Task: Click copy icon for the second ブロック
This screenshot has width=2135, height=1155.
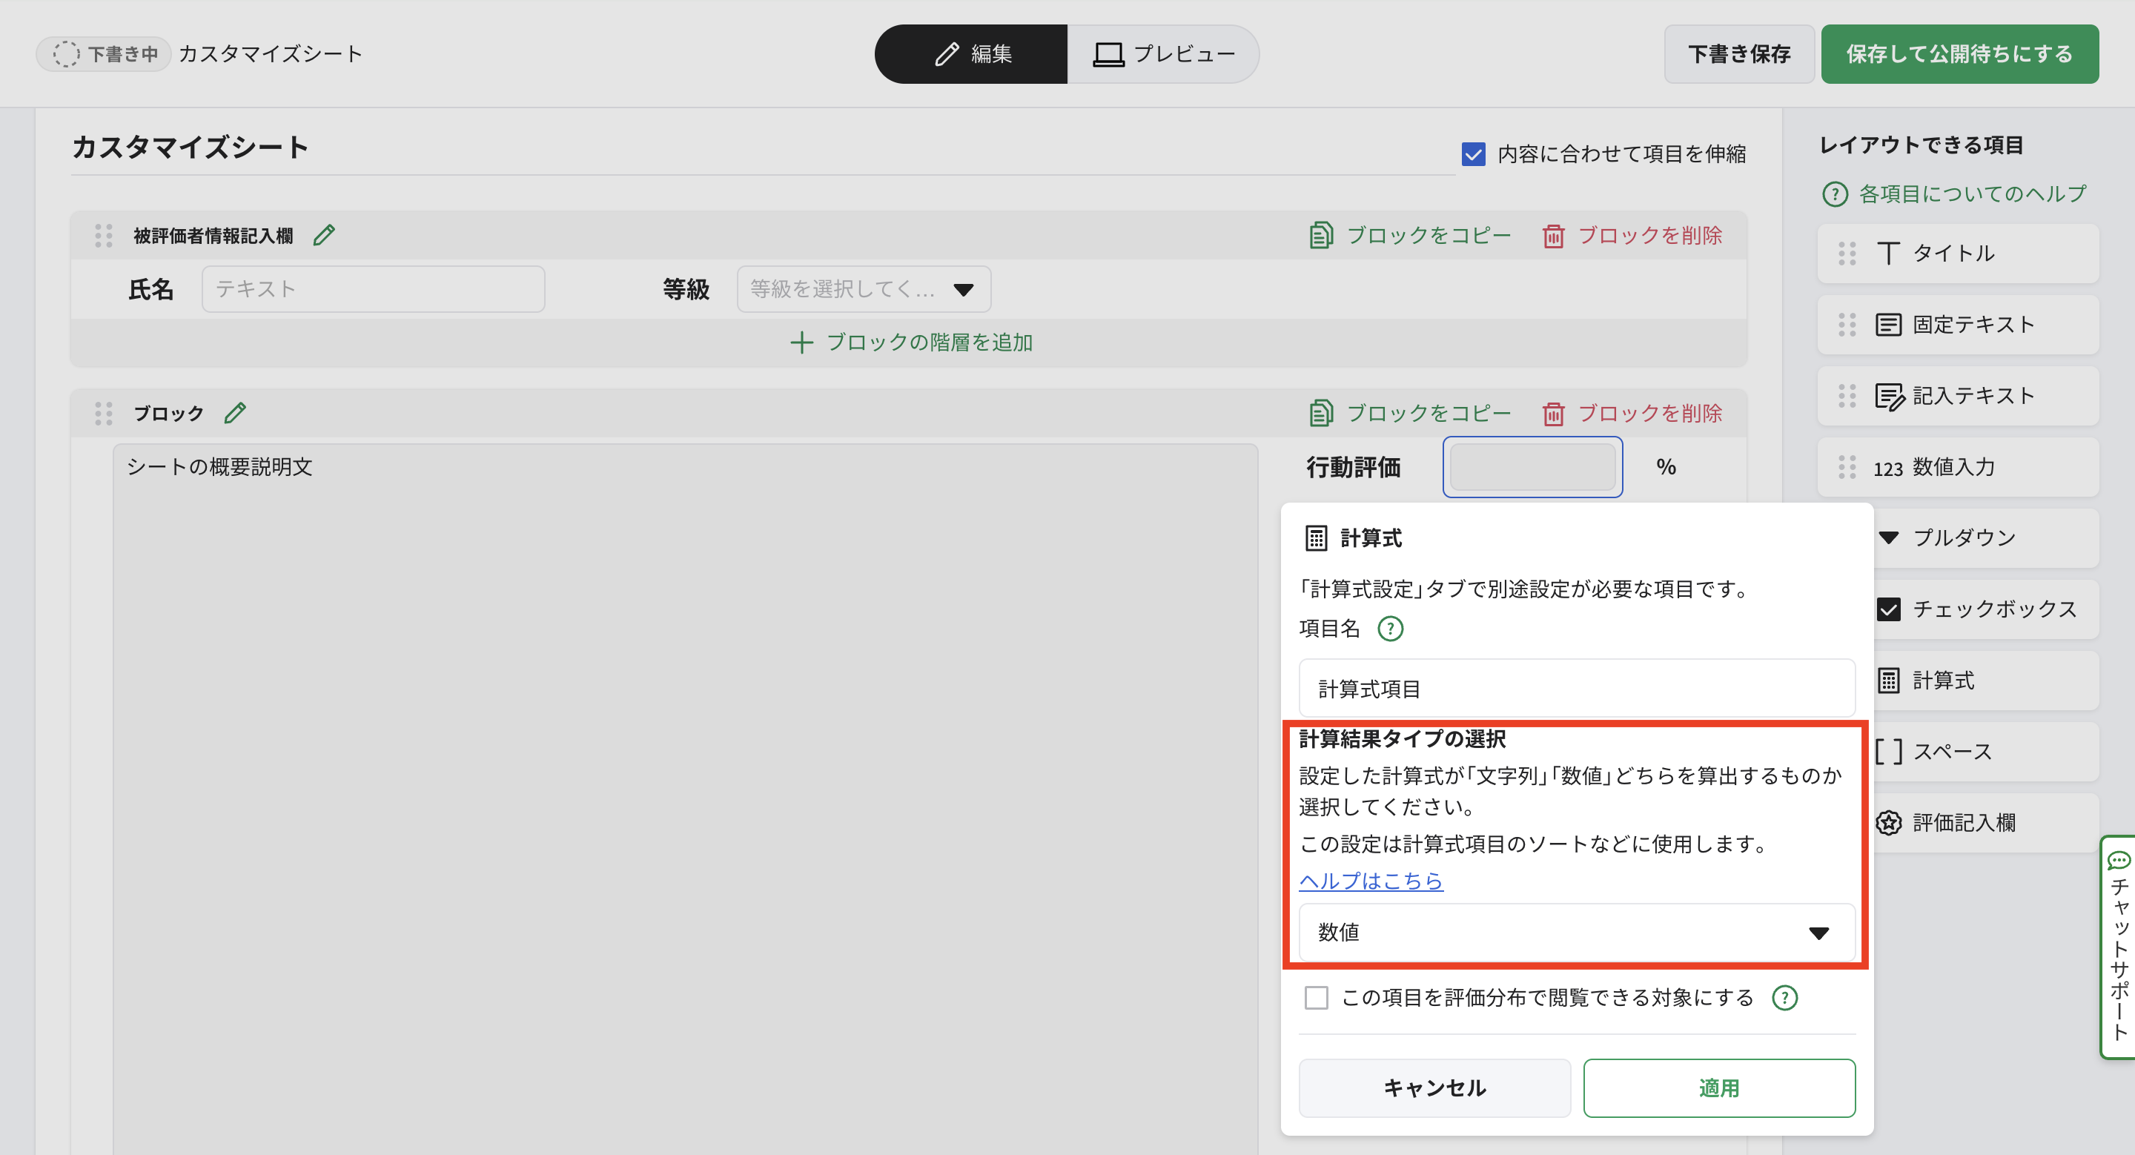Action: pos(1321,414)
